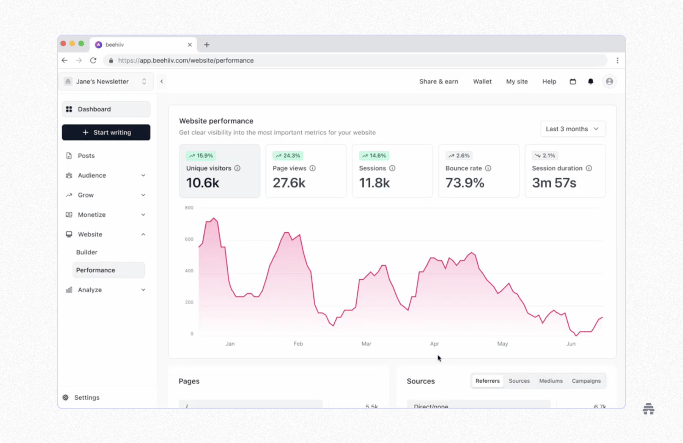Open the Builder page under Website
The width and height of the screenshot is (683, 443).
(x=87, y=252)
